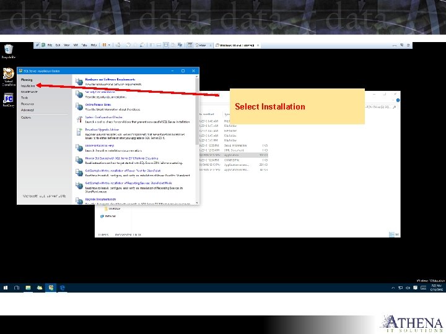Open the Advanced category
This screenshot has height=334, width=446.
[x=27, y=110]
